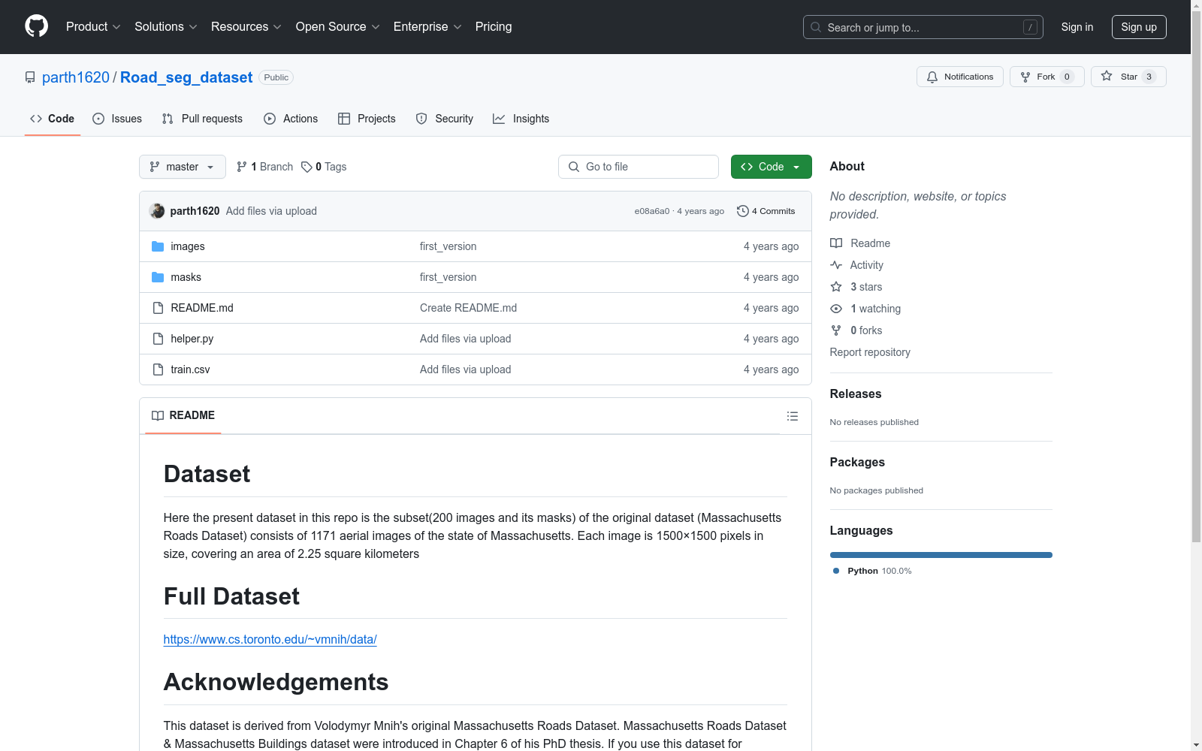Open Road_seg_dataset repository link

186,77
